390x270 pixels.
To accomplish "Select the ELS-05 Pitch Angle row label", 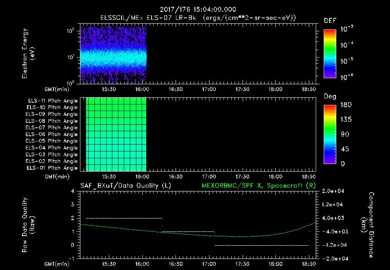I will pos(51,141).
